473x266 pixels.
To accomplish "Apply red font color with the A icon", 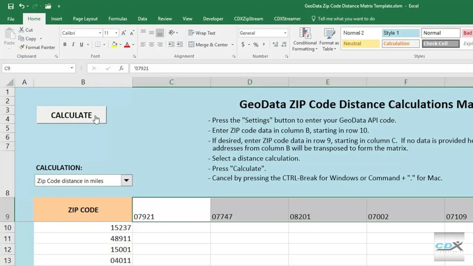I will (127, 45).
